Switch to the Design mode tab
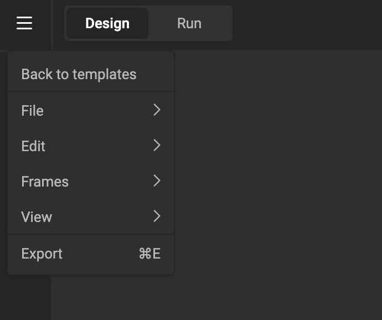Viewport: 382px width, 320px height. [x=107, y=23]
